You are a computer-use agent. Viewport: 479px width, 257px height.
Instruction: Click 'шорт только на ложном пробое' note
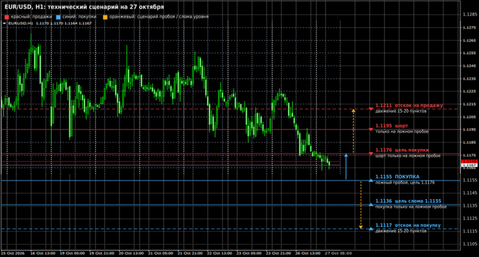pos(408,156)
